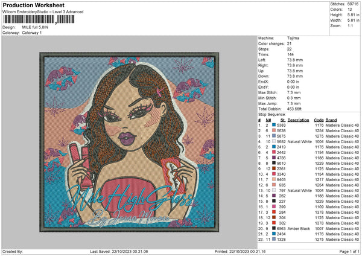
Task: Select the magenta swatch for stop 16
Action: (274, 206)
